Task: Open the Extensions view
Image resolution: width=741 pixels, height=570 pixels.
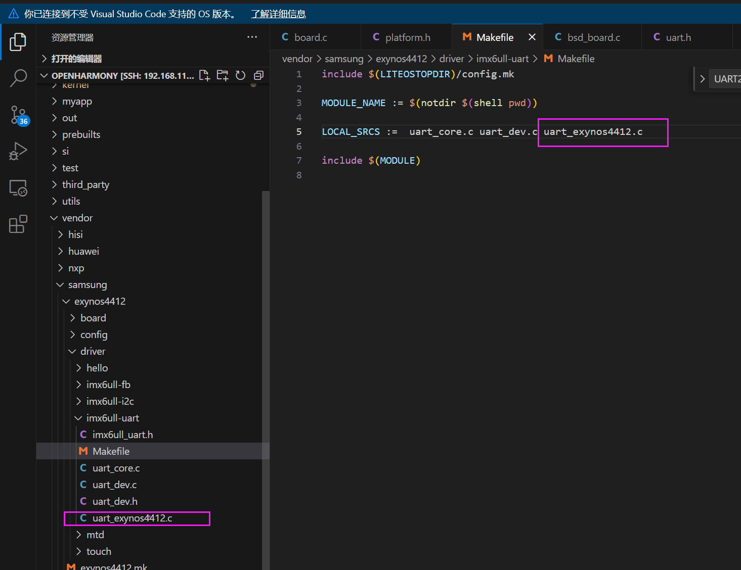Action: 18,224
